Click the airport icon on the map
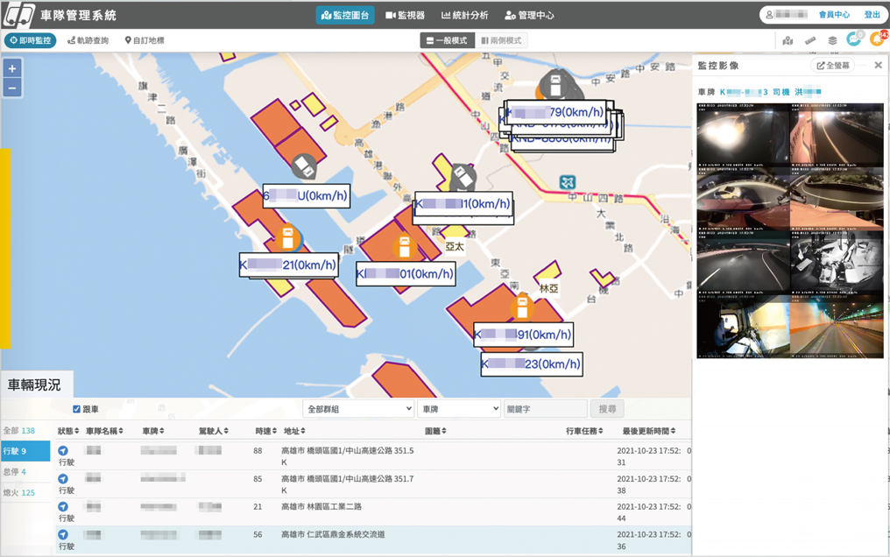 568,182
